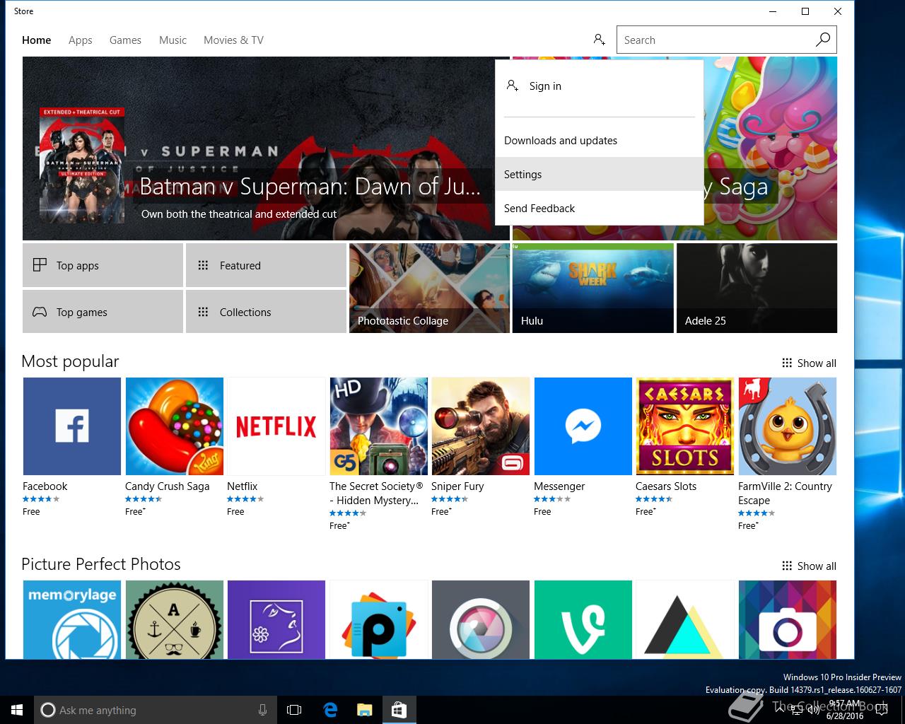Choose Send Feedback menu entry

[x=599, y=208]
